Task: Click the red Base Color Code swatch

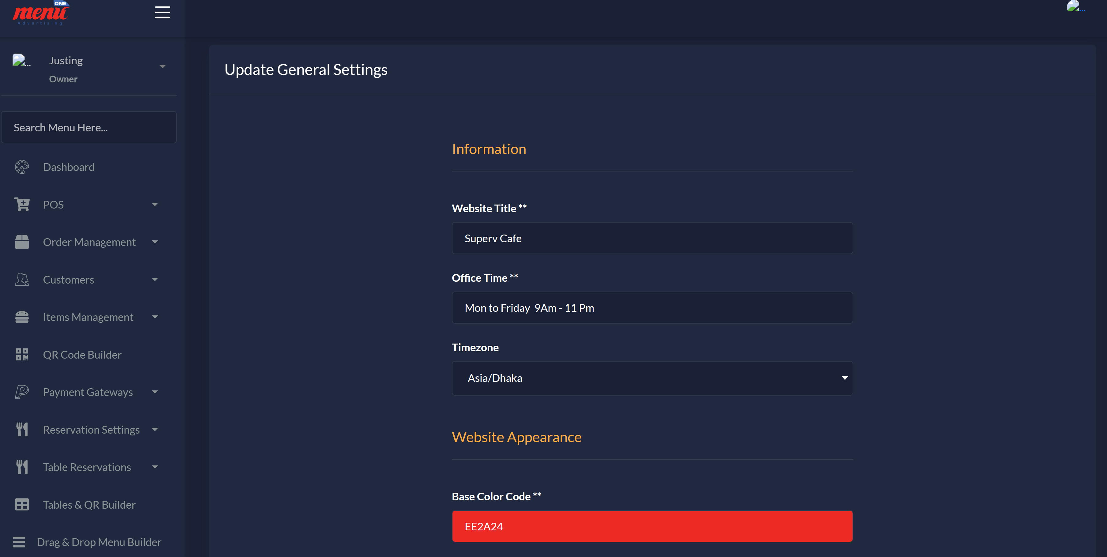Action: [651, 526]
